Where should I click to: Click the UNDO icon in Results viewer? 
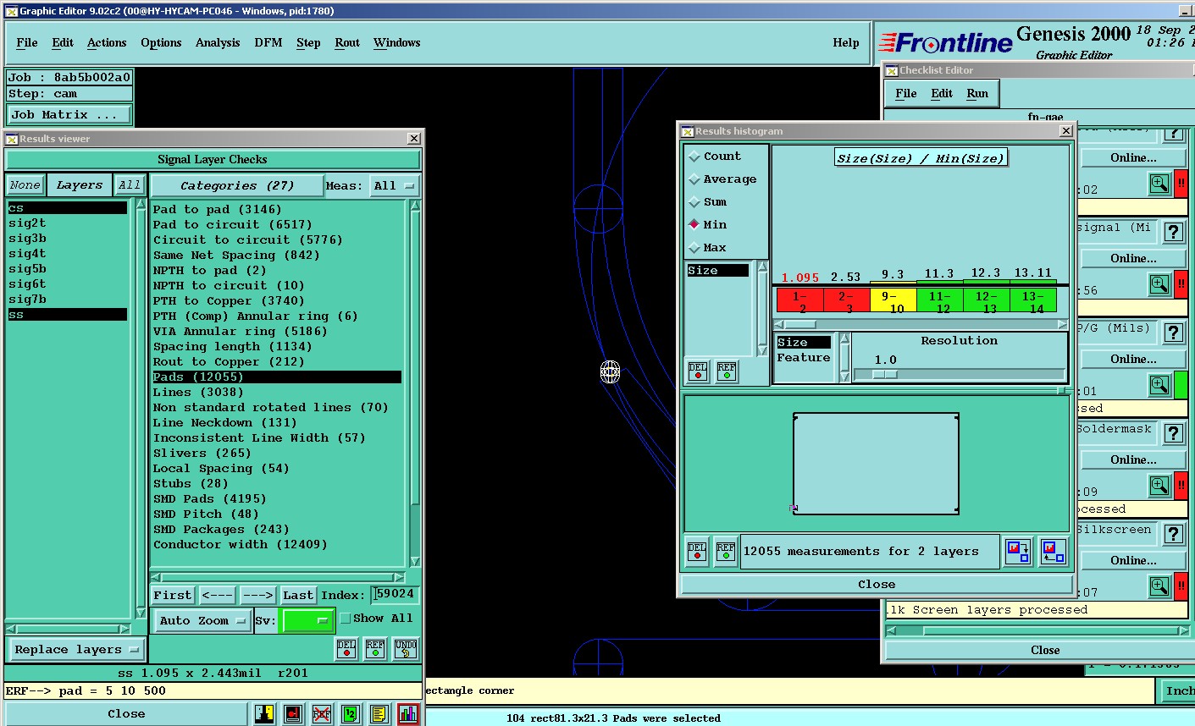tap(406, 649)
